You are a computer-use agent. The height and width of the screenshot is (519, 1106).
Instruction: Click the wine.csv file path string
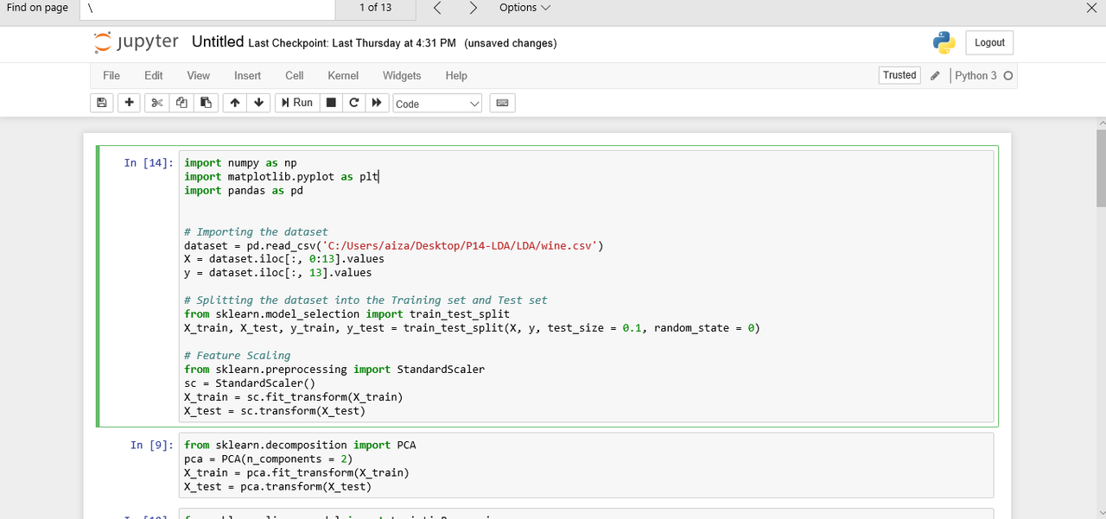(458, 245)
